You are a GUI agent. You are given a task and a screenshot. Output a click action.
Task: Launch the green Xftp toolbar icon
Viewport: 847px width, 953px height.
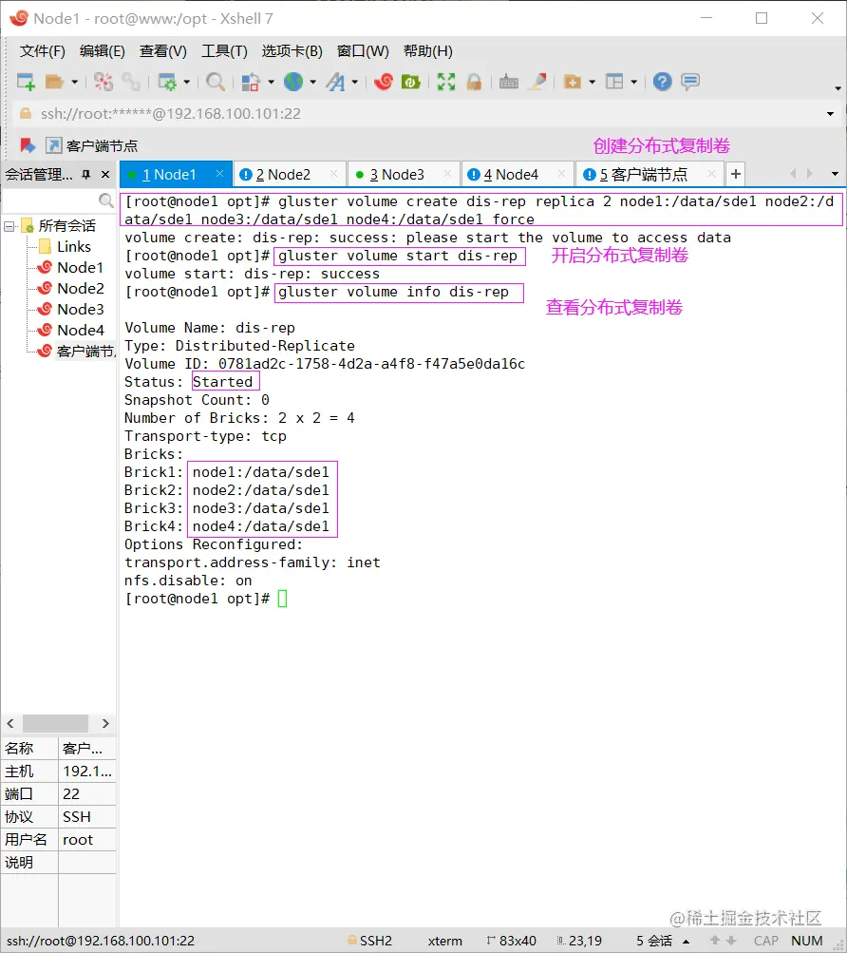[411, 82]
